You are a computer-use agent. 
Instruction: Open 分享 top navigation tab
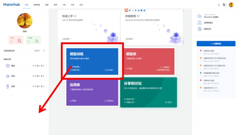pyautogui.click(x=72, y=5)
